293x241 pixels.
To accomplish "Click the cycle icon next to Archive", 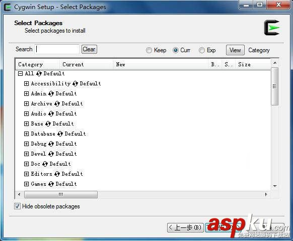I will (x=57, y=103).
